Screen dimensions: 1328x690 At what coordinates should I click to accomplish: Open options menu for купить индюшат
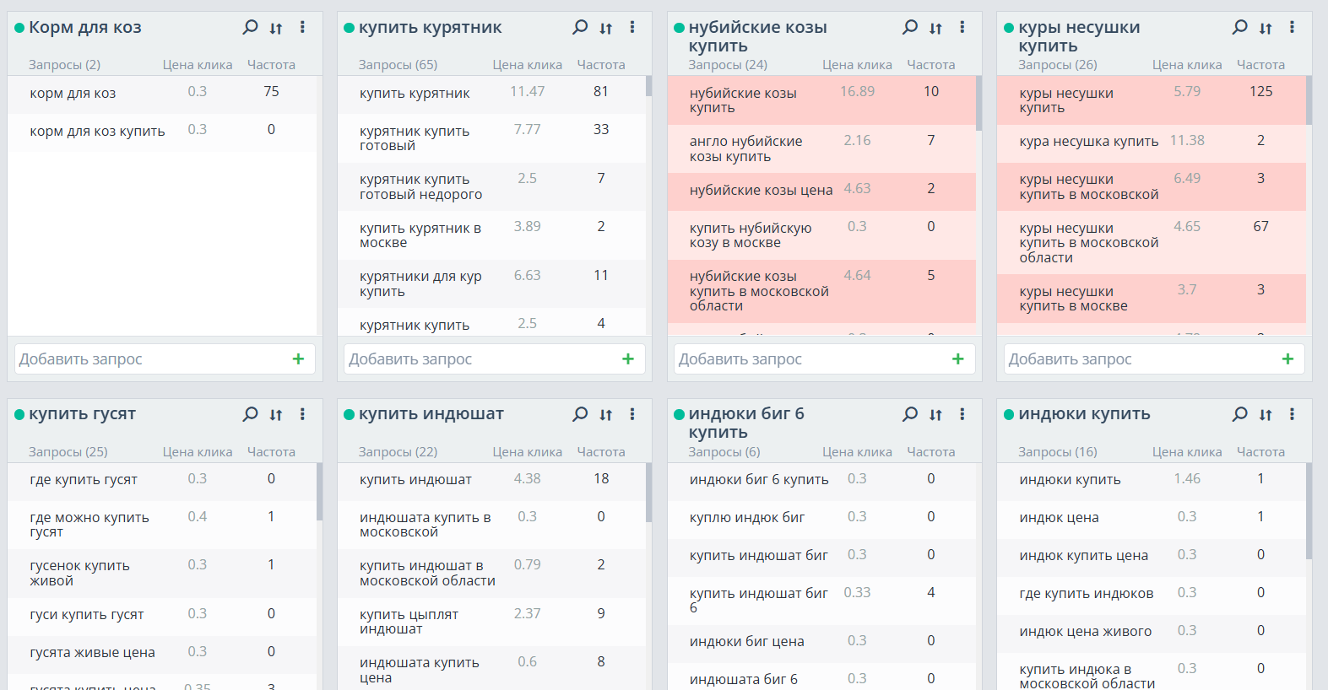coord(632,414)
